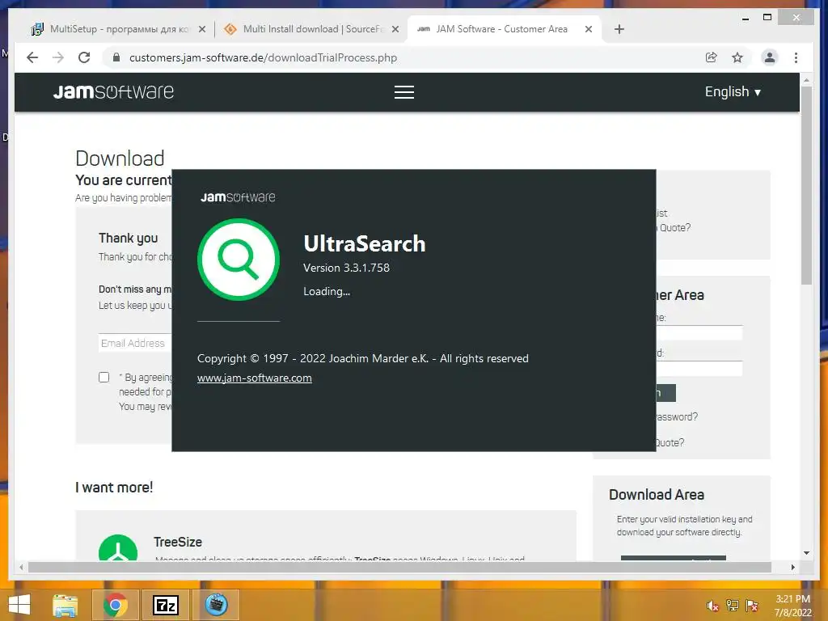Screen dimensions: 828x621
Task: Open 7-Zip from the taskbar
Action: point(166,605)
